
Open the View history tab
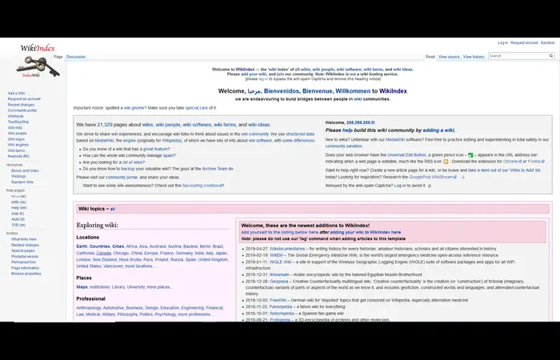pyautogui.click(x=474, y=57)
